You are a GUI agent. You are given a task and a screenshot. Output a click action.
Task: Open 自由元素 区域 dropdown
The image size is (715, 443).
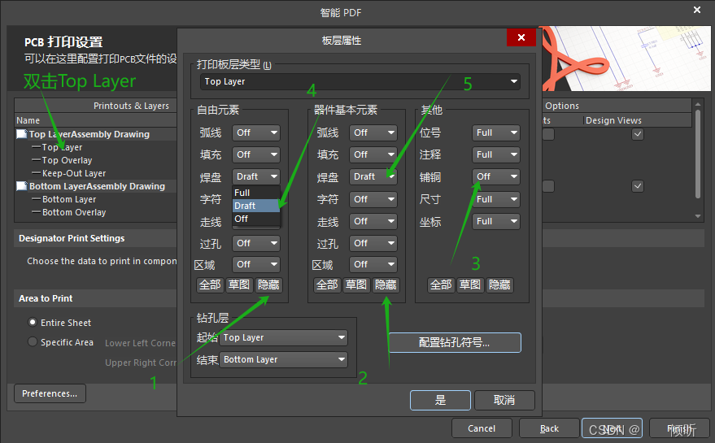click(x=255, y=264)
